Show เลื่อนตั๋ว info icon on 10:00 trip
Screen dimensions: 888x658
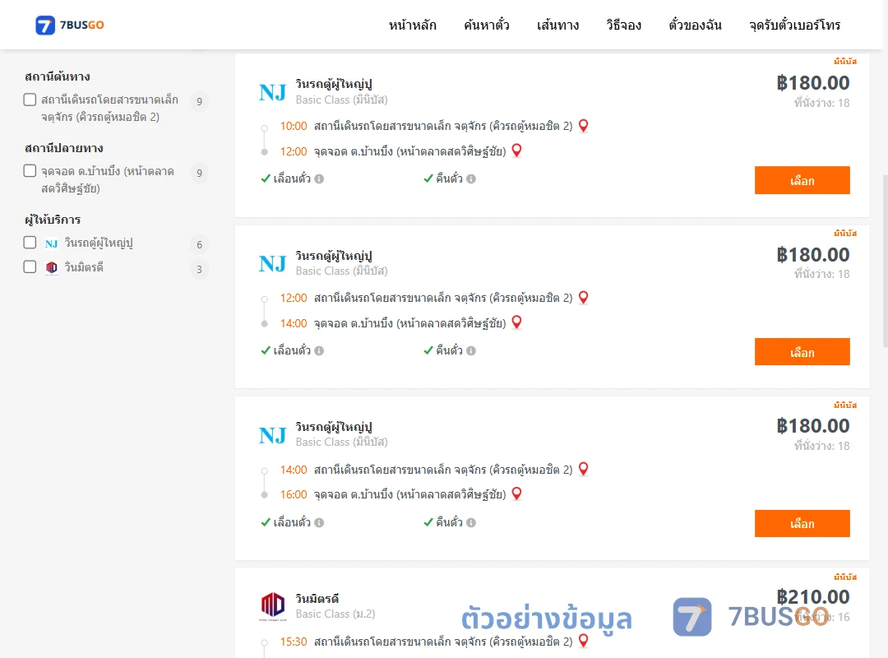coord(319,179)
